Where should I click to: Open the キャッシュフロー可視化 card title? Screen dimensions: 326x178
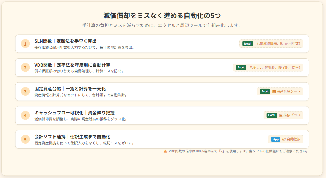point(77,113)
